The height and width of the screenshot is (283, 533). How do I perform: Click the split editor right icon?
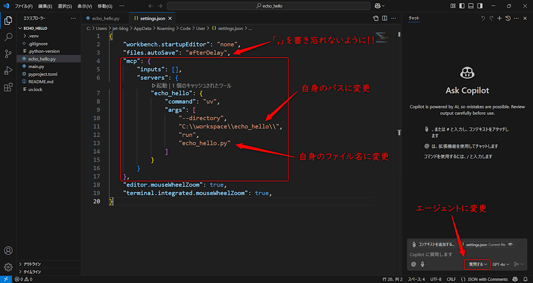pyautogui.click(x=385, y=18)
